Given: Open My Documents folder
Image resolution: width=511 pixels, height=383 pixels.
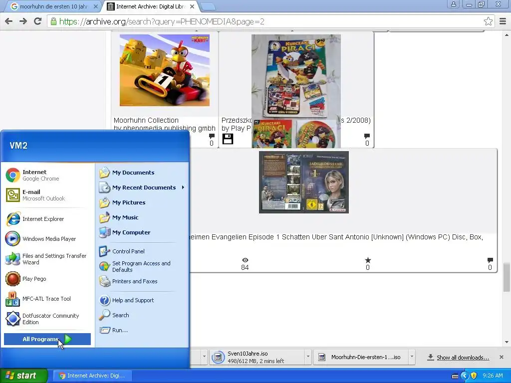Looking at the screenshot, I should pos(142,173).
